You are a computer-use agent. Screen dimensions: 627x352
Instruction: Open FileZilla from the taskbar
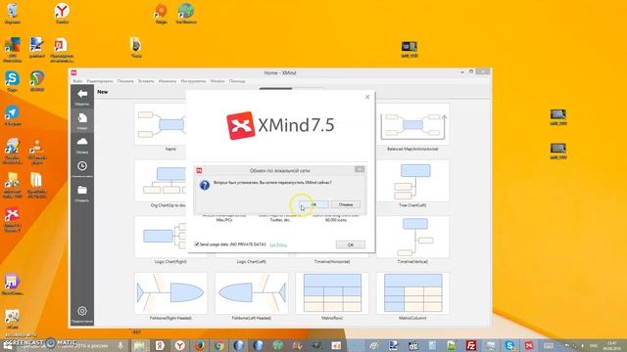coord(470,345)
